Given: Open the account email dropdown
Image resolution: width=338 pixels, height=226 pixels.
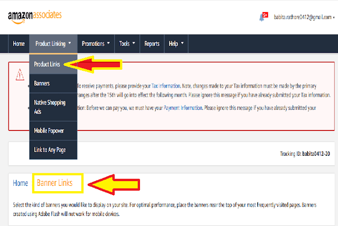Looking at the screenshot, I should [304, 17].
